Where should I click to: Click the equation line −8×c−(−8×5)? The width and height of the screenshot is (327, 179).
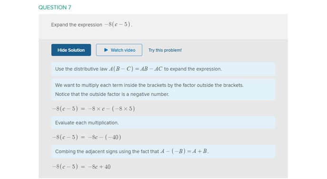pos(94,109)
